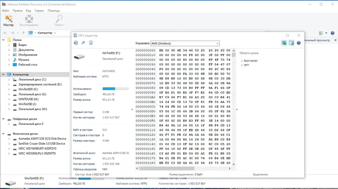Go up one level arrow

23,33
